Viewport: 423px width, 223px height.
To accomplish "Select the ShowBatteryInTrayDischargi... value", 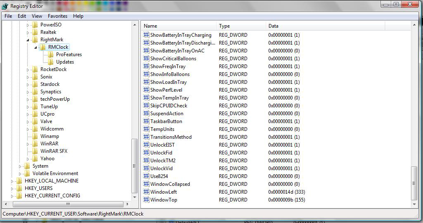I will [183, 43].
